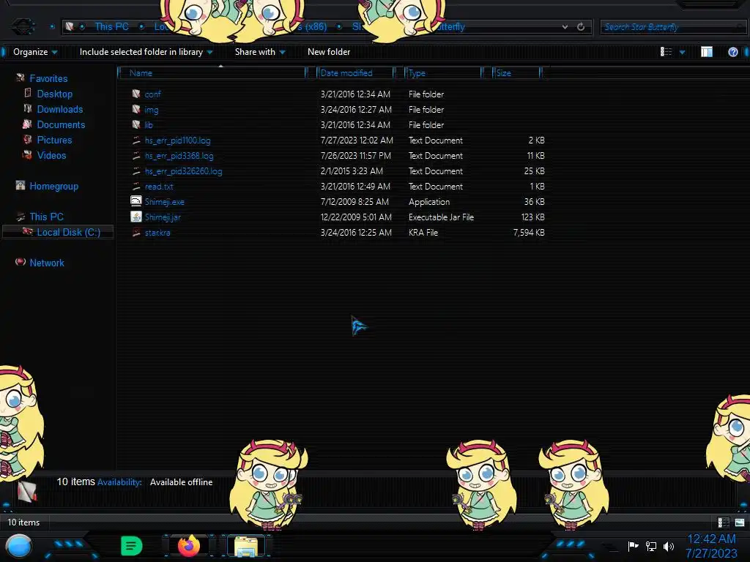Select Favorites in navigation pane

[48, 78]
